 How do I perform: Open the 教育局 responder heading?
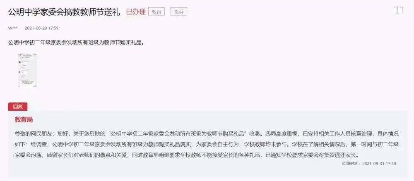(24, 119)
